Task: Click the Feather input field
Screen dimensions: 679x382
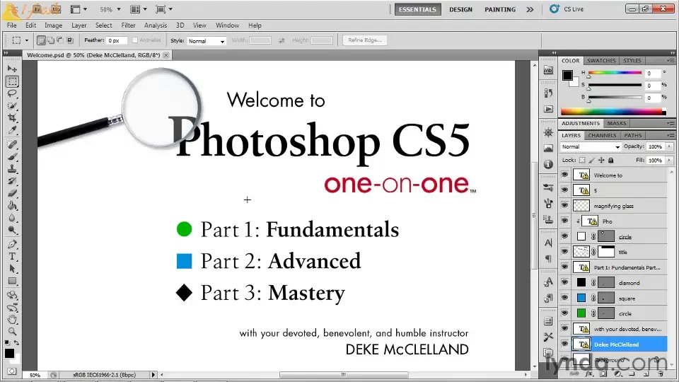Action: 117,40
